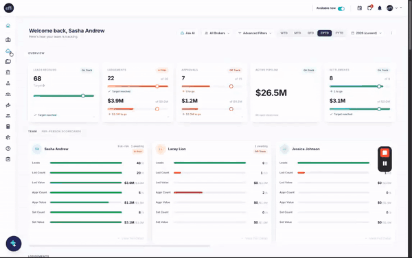This screenshot has height=258, width=412.
Task: Click Lacey Lion's Appr Count red bar
Action: [188, 192]
